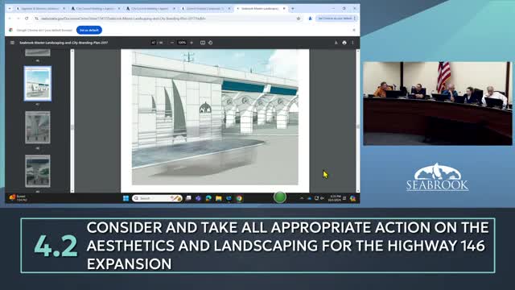Image resolution: width=515 pixels, height=290 pixels.
Task: View site information icon in address bar
Action: [37, 19]
